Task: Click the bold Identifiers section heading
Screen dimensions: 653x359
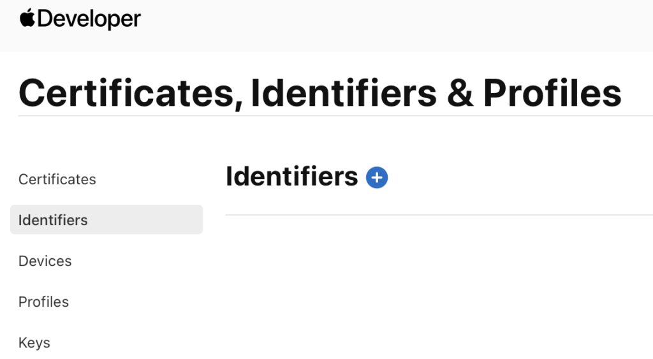Action: [x=292, y=177]
